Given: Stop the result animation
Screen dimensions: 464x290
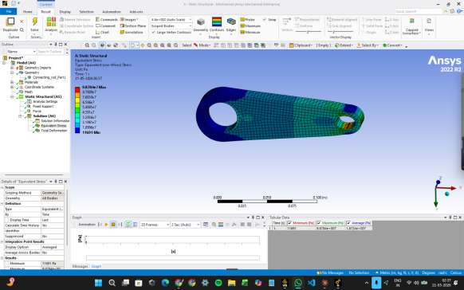Looking at the screenshot, I should [113, 225].
